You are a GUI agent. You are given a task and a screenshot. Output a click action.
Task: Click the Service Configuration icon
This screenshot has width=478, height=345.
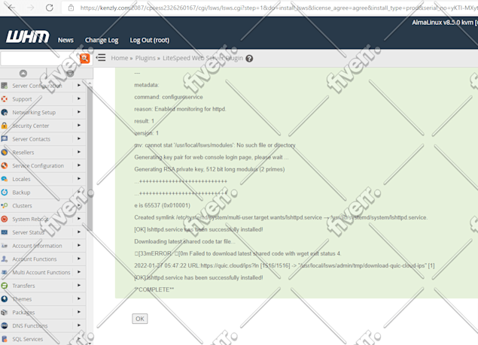tap(5, 165)
